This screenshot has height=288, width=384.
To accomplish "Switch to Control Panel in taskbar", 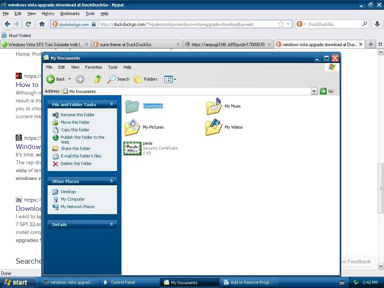I will coord(129,282).
